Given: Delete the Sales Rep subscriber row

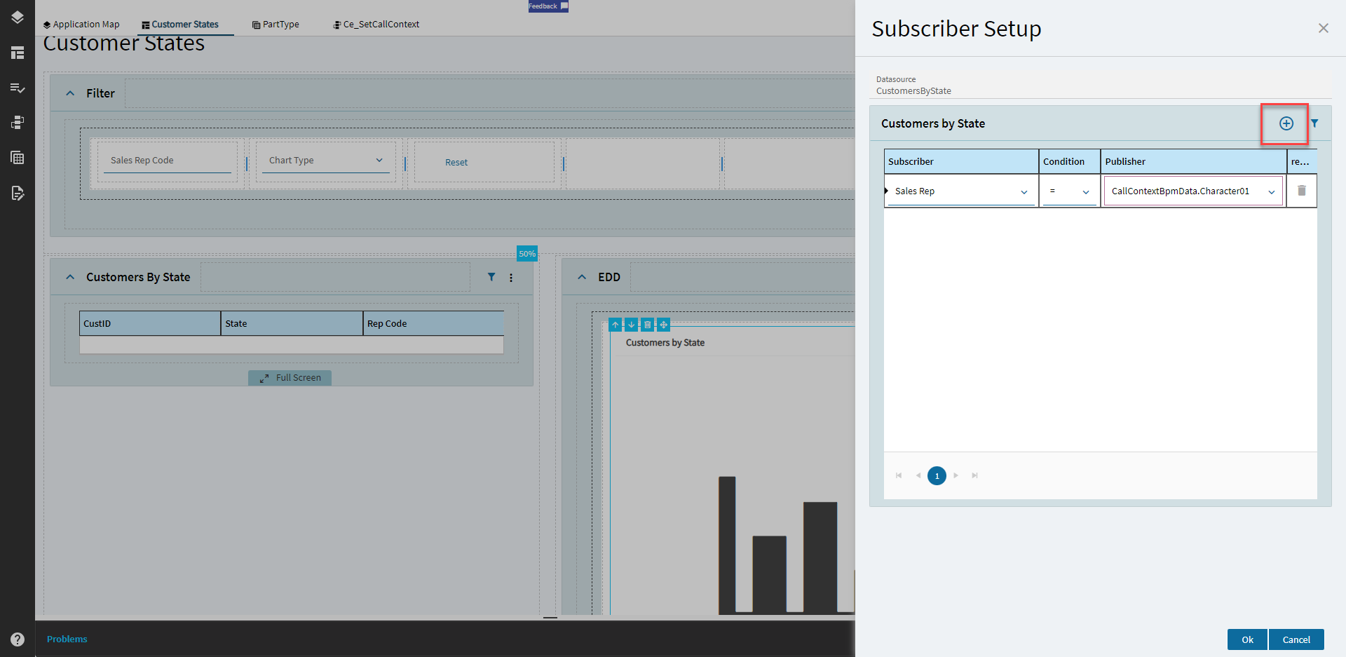Looking at the screenshot, I should tap(1302, 191).
